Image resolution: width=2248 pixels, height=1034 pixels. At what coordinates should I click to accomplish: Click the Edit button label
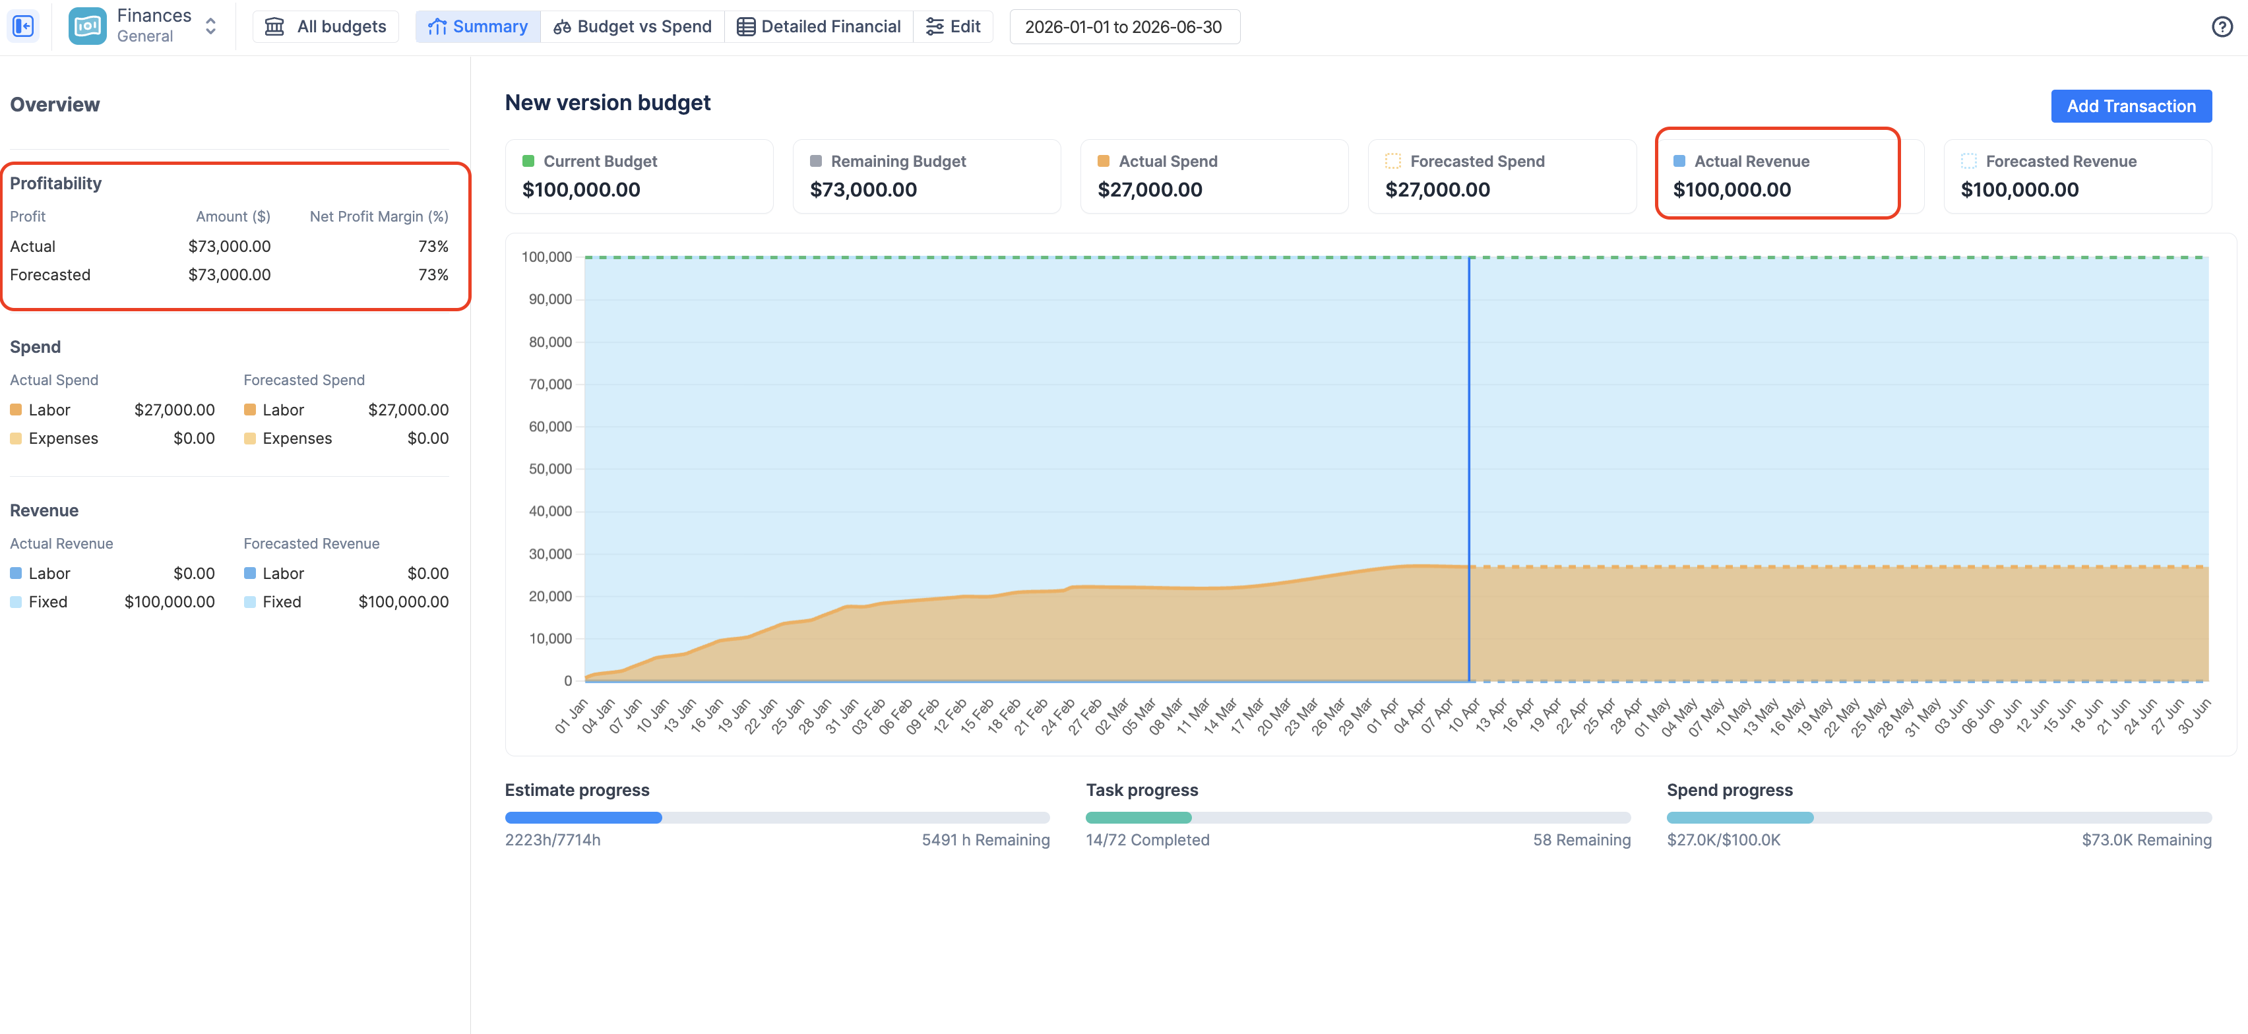tap(965, 26)
